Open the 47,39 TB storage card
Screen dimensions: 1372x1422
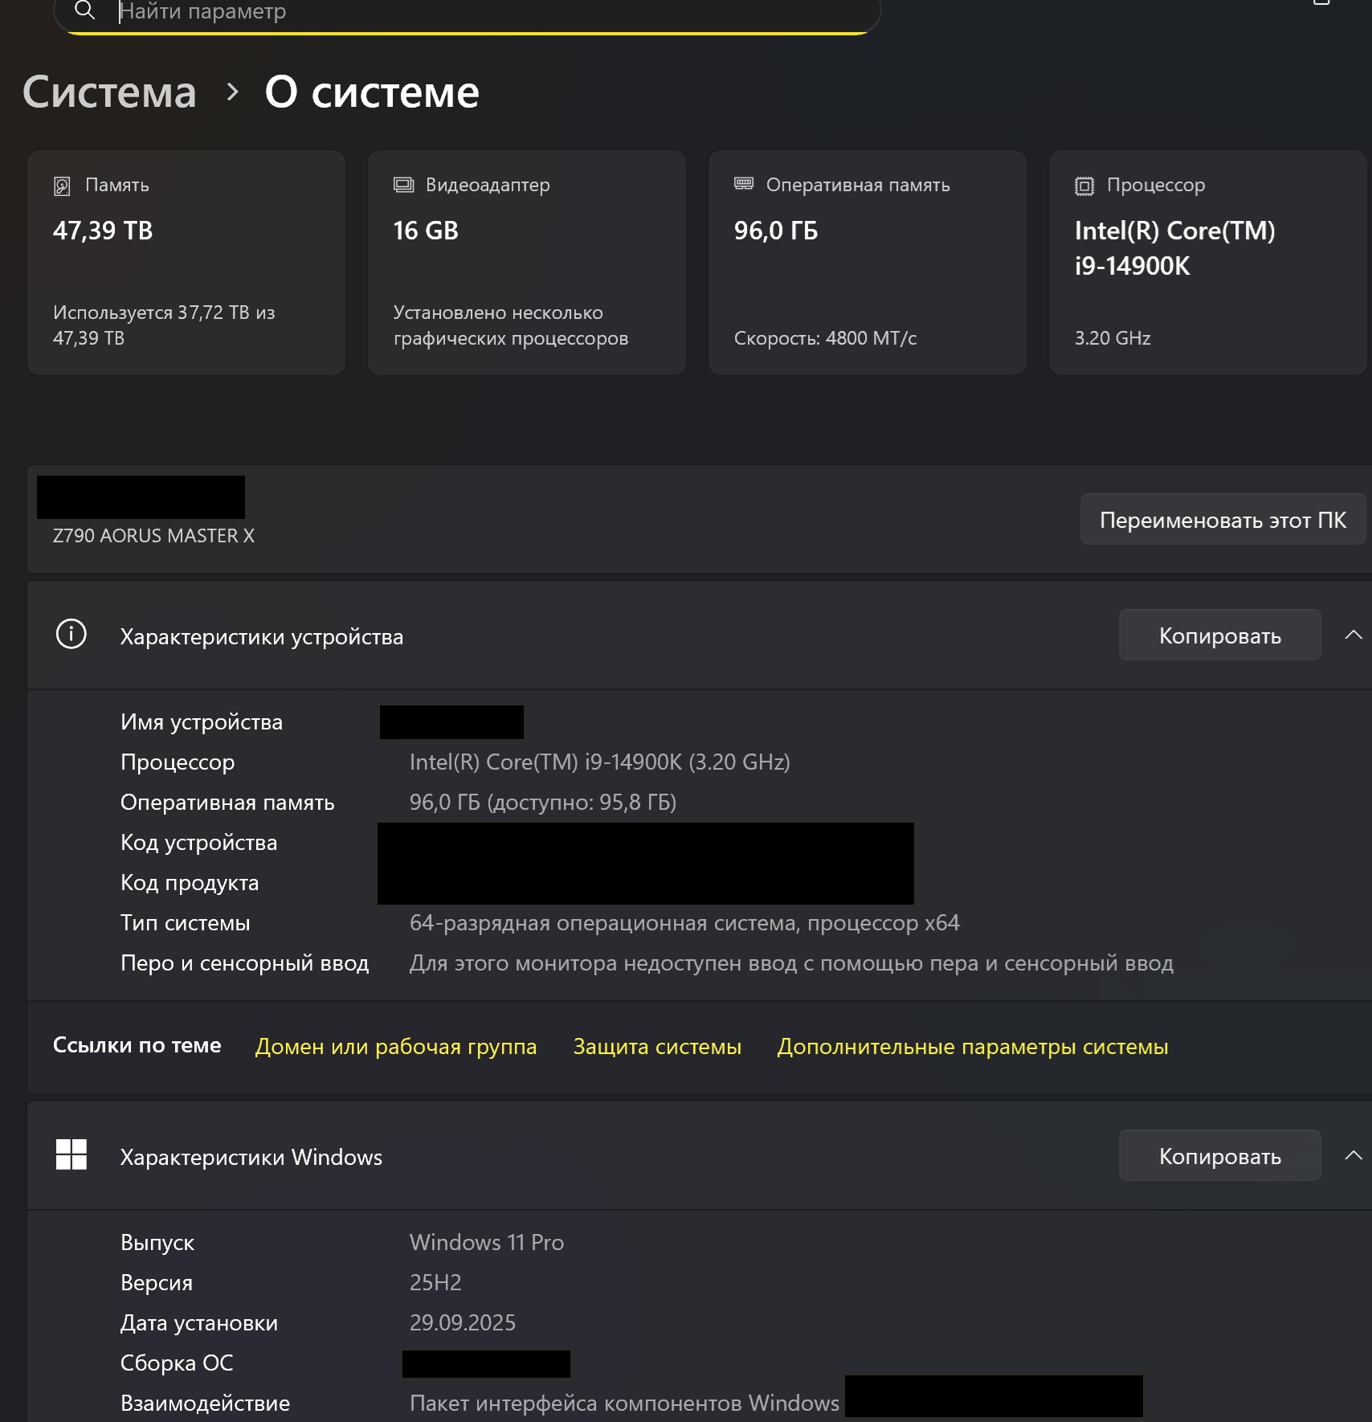coord(186,262)
